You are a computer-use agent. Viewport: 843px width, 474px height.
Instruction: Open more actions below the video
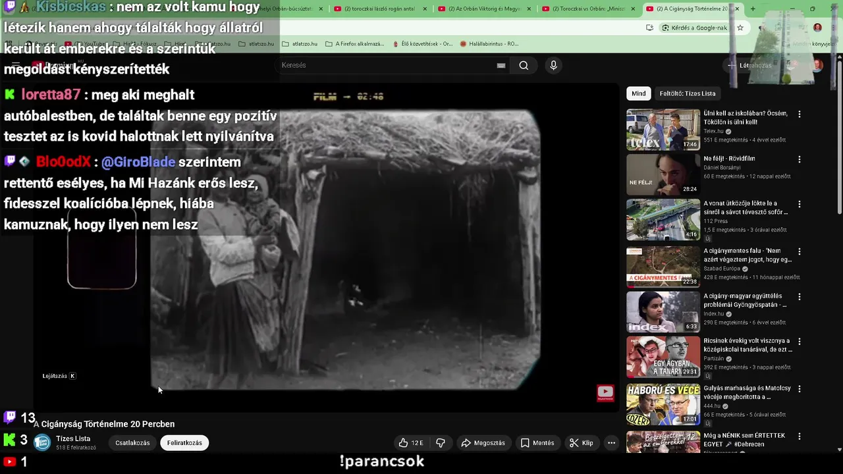pyautogui.click(x=611, y=443)
